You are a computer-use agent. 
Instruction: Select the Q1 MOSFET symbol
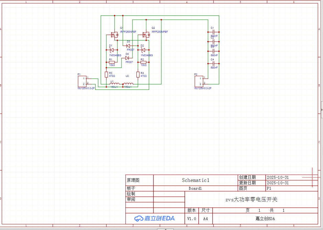(115, 34)
